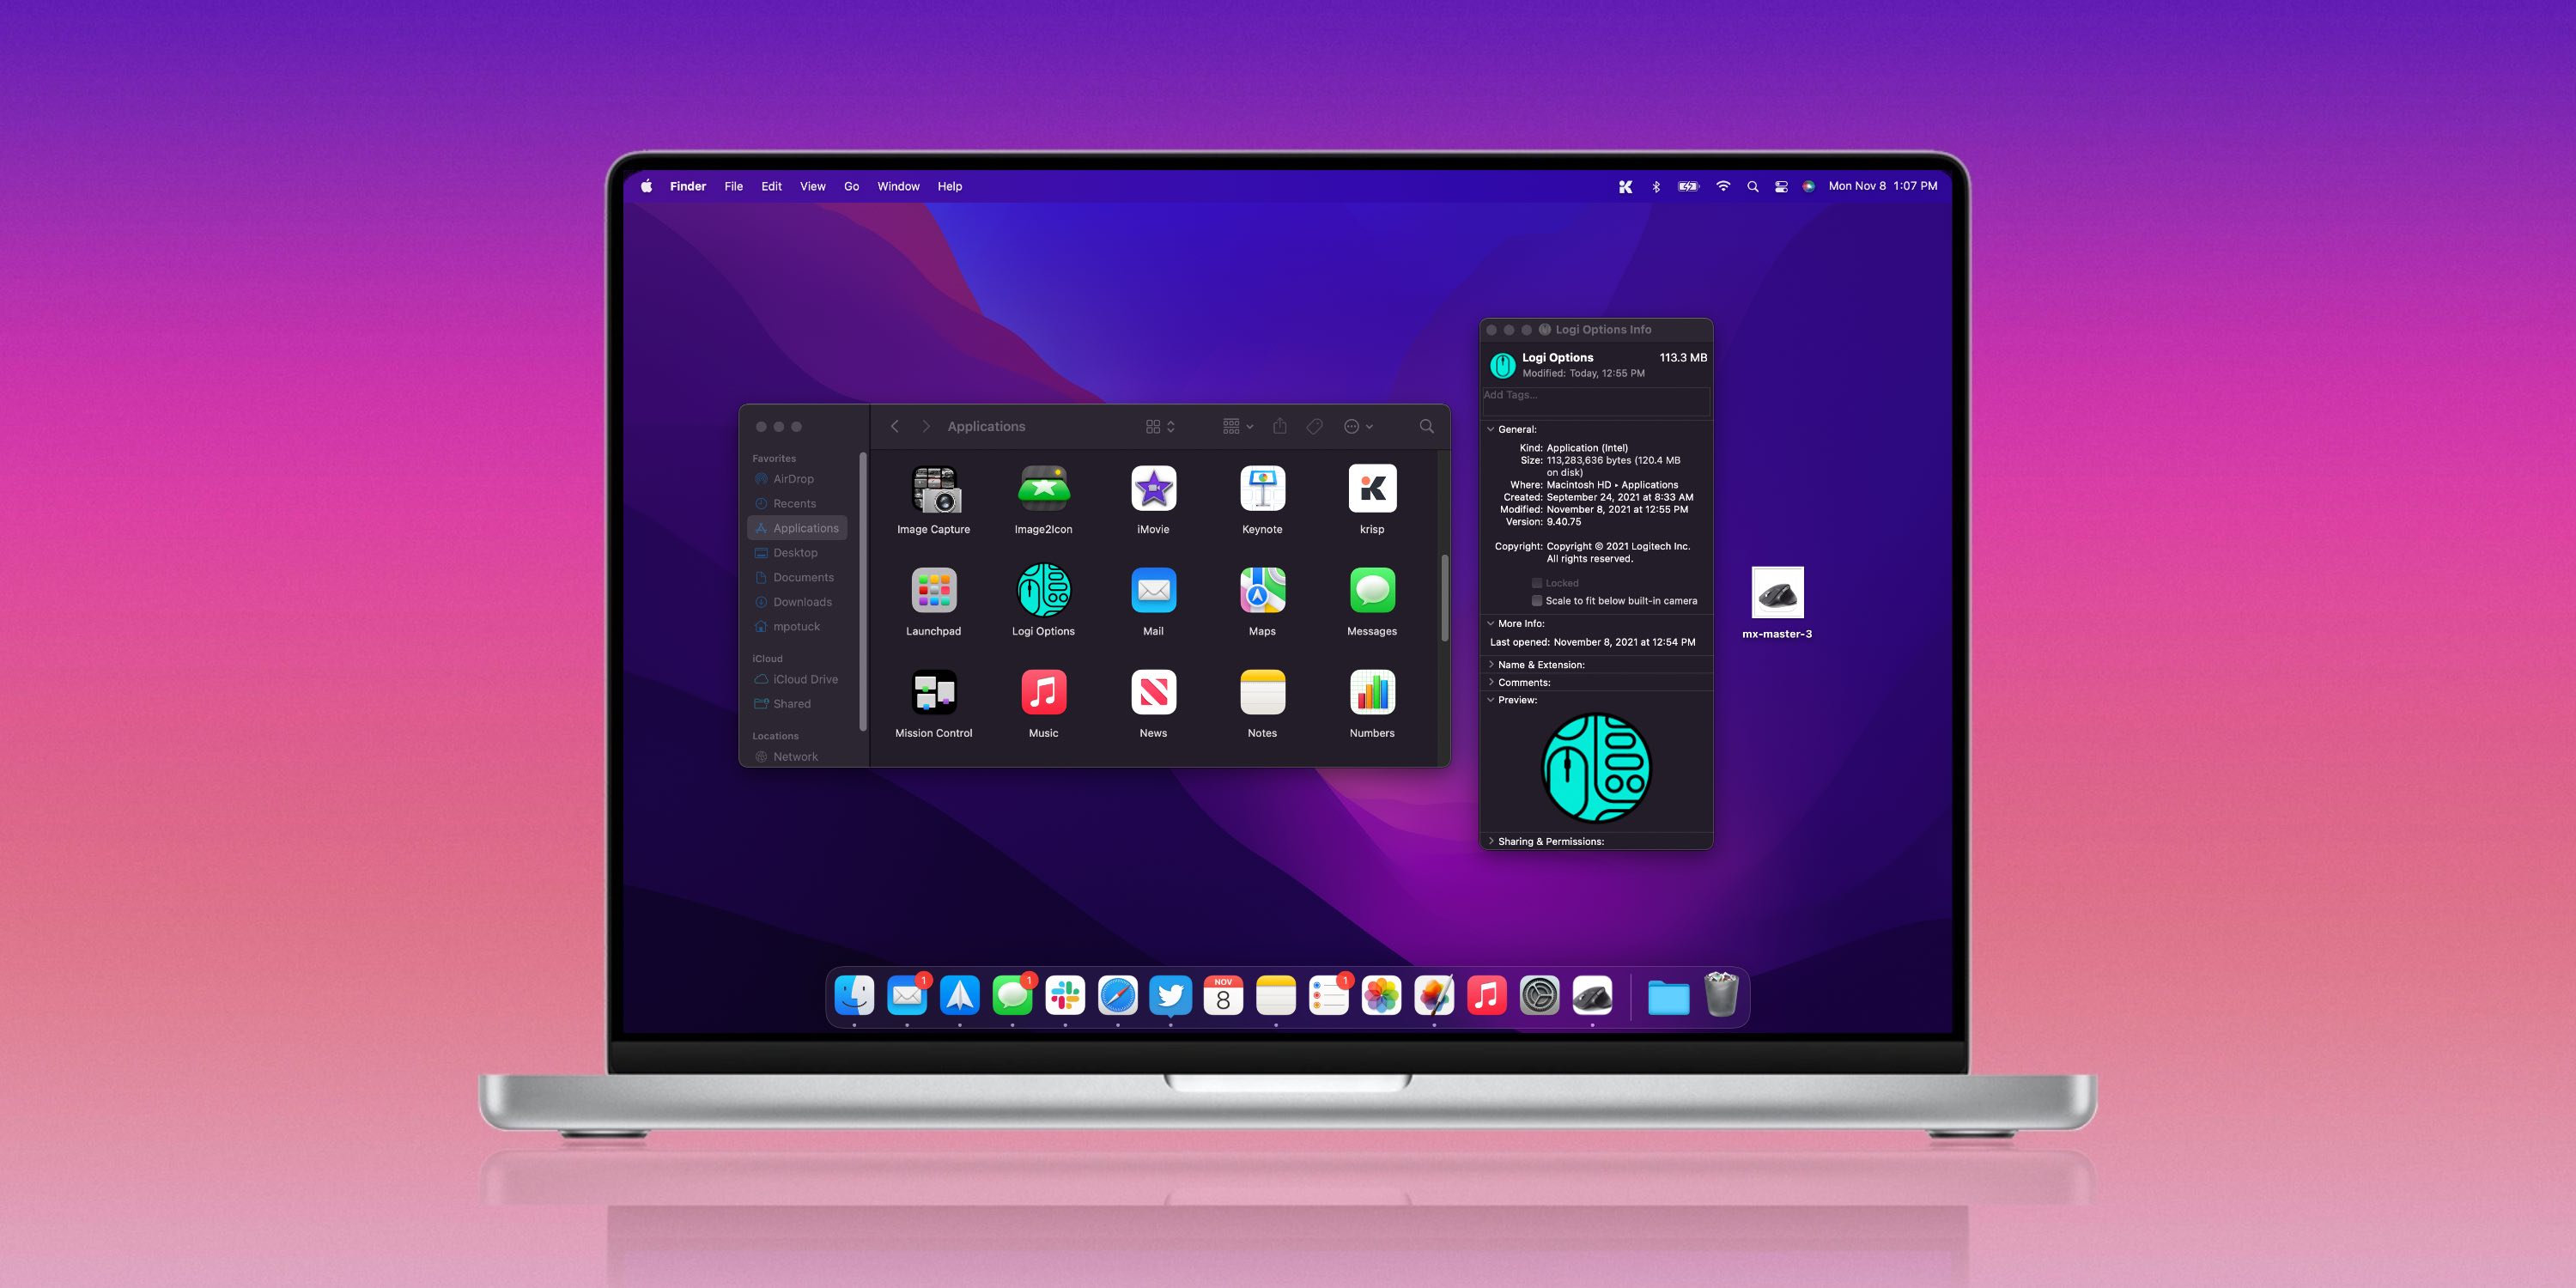Open mx-master-3 file on desktop

tap(1779, 593)
